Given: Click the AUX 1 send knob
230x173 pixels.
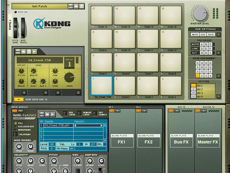Looking at the screenshot, I should click(x=33, y=81).
